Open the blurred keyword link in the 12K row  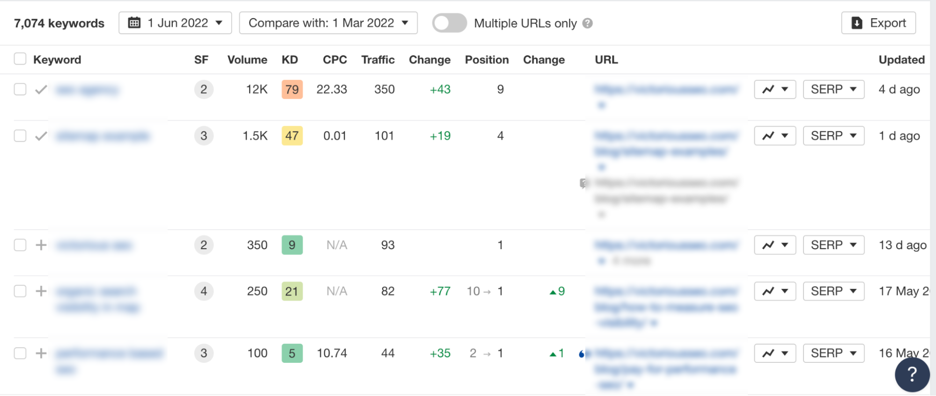tap(87, 89)
